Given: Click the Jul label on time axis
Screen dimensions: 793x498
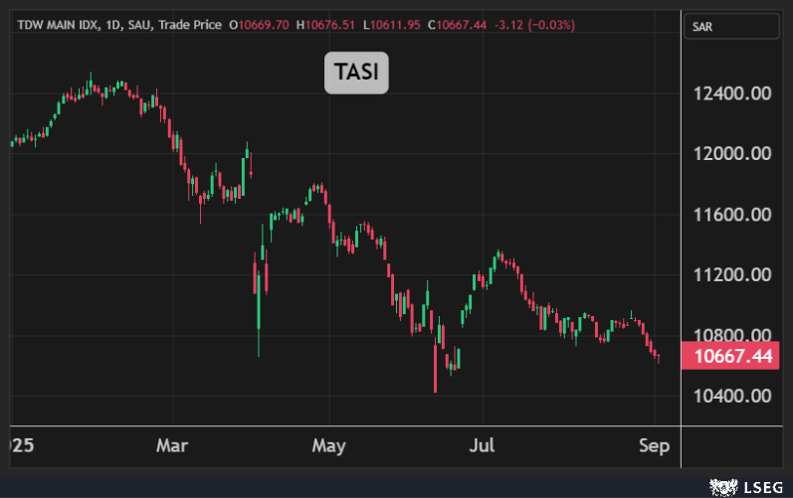Looking at the screenshot, I should (483, 445).
